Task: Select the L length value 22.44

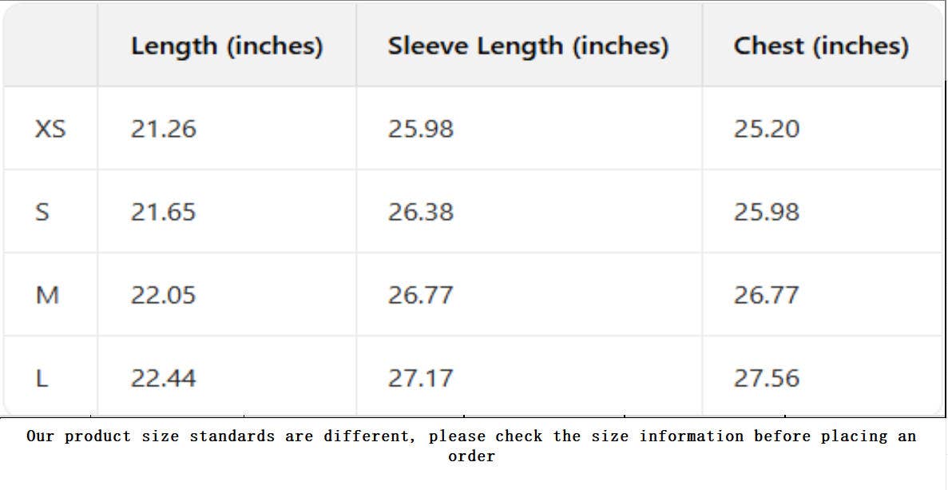Action: (164, 378)
